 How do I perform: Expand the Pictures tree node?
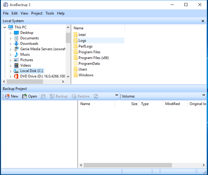11,60
